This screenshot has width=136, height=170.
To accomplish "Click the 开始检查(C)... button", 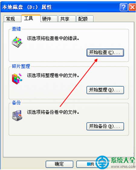I will tap(105, 53).
